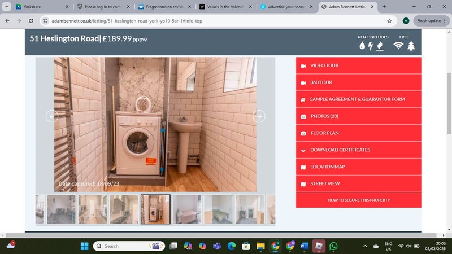Image resolution: width=452 pixels, height=254 pixels.
Task: Open WhatsApp from the taskbar
Action: coord(333,246)
